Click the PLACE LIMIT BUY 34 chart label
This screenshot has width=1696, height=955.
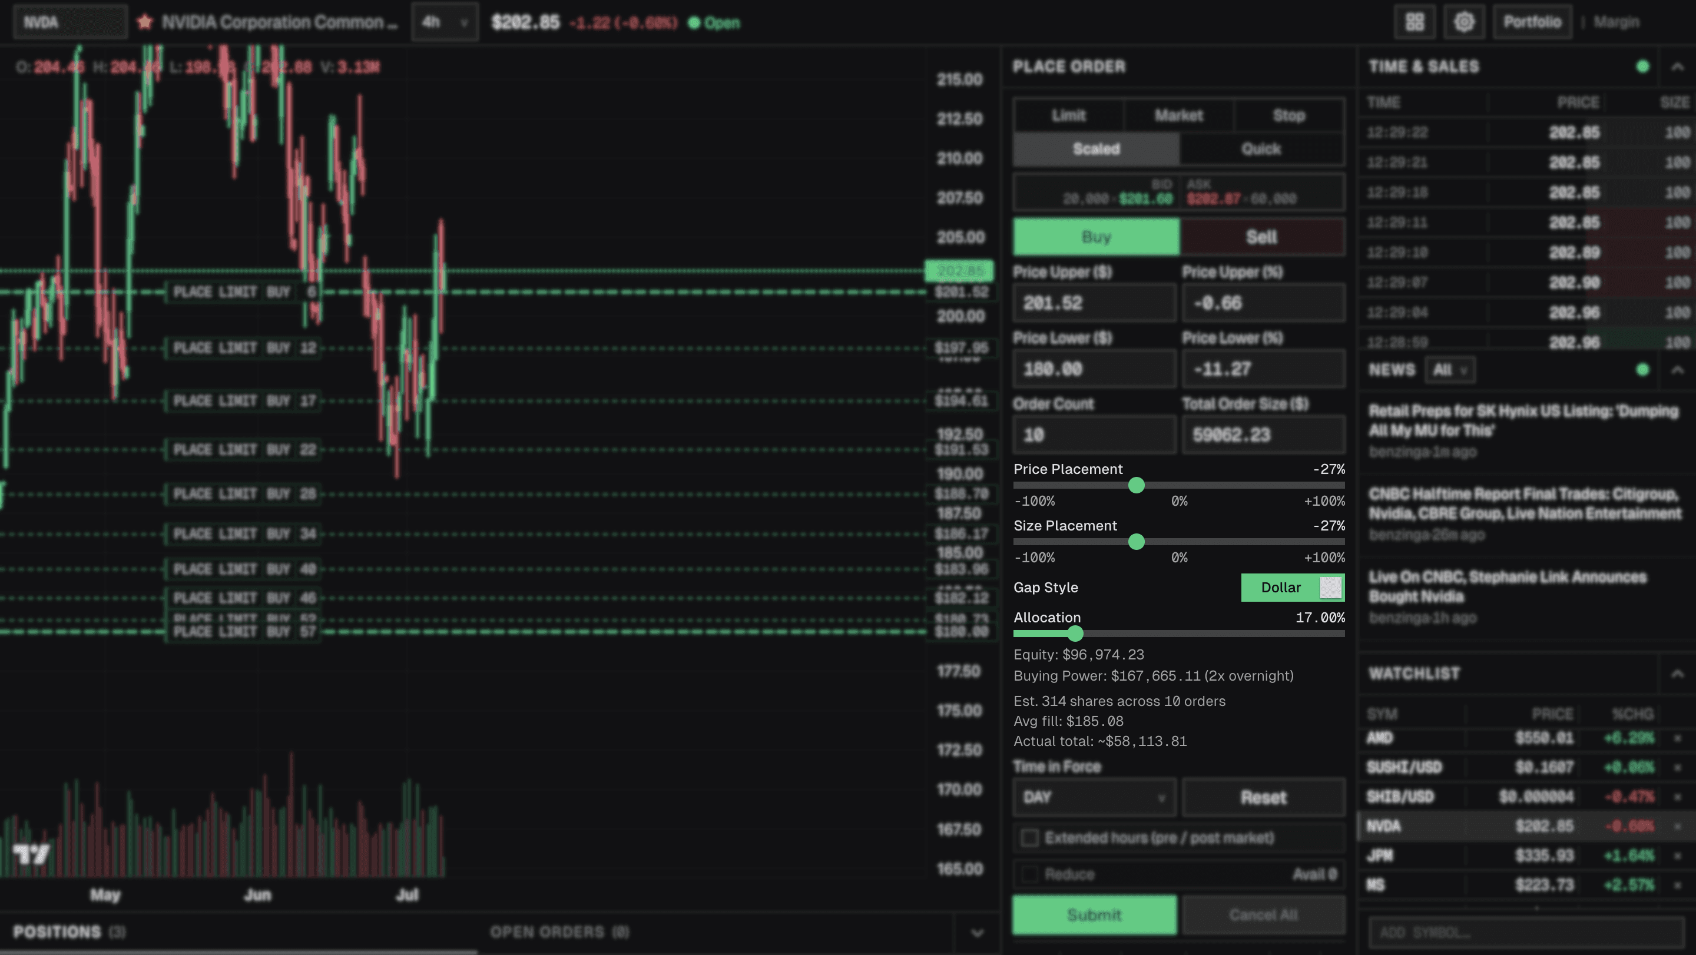click(x=244, y=534)
